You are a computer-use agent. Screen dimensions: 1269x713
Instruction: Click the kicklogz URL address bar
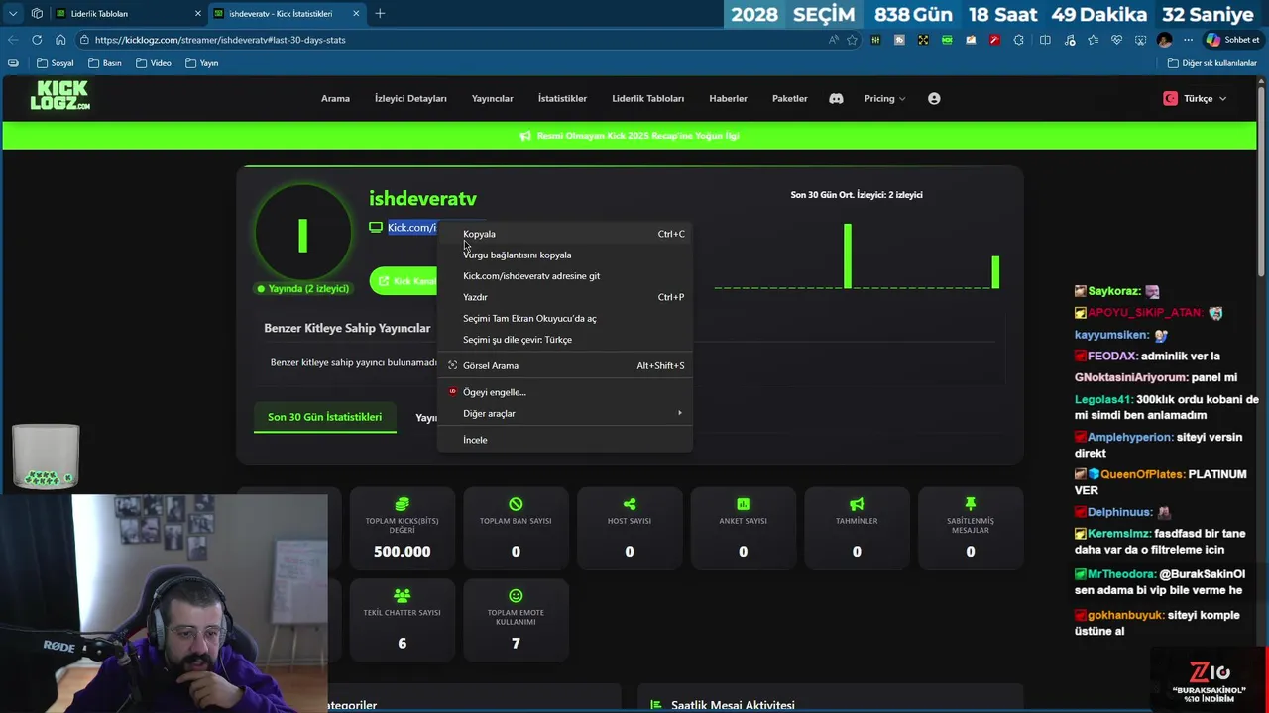click(x=446, y=40)
